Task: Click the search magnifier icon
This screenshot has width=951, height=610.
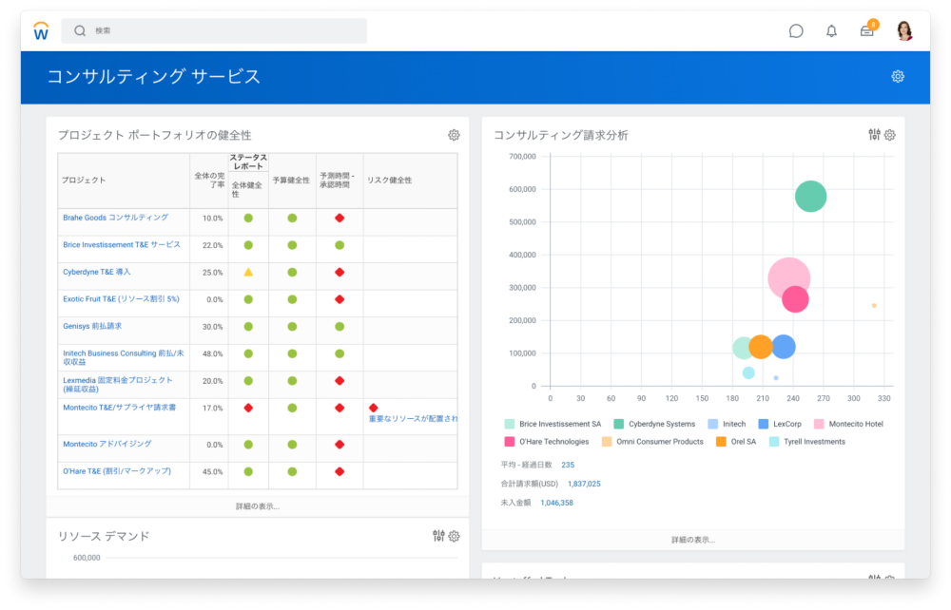Action: tap(80, 30)
